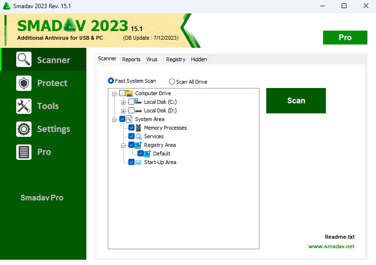Visit the www.smadav.net link
The height and width of the screenshot is (265, 376).
pos(332,246)
